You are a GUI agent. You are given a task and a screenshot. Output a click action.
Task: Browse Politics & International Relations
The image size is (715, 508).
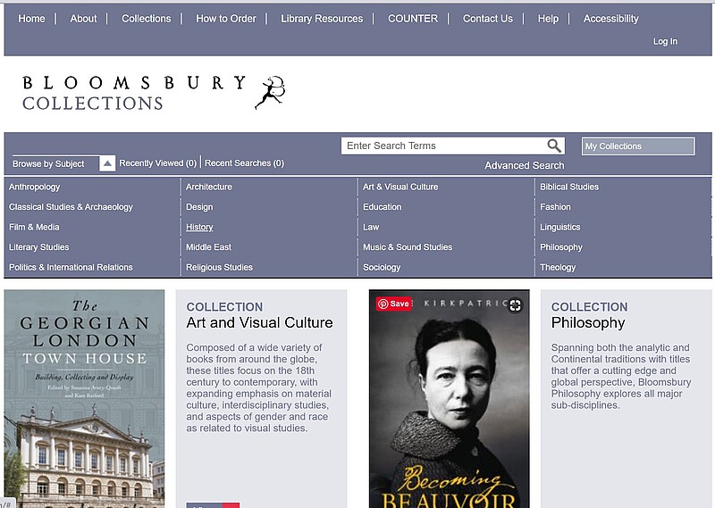coord(71,268)
